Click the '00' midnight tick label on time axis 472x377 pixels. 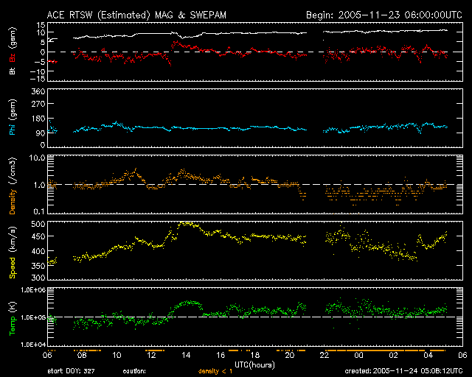(x=359, y=356)
